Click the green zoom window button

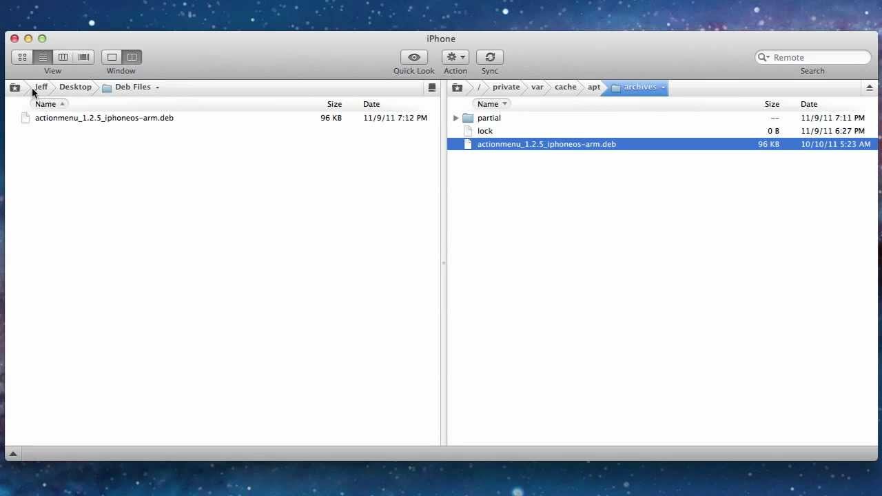[42, 39]
